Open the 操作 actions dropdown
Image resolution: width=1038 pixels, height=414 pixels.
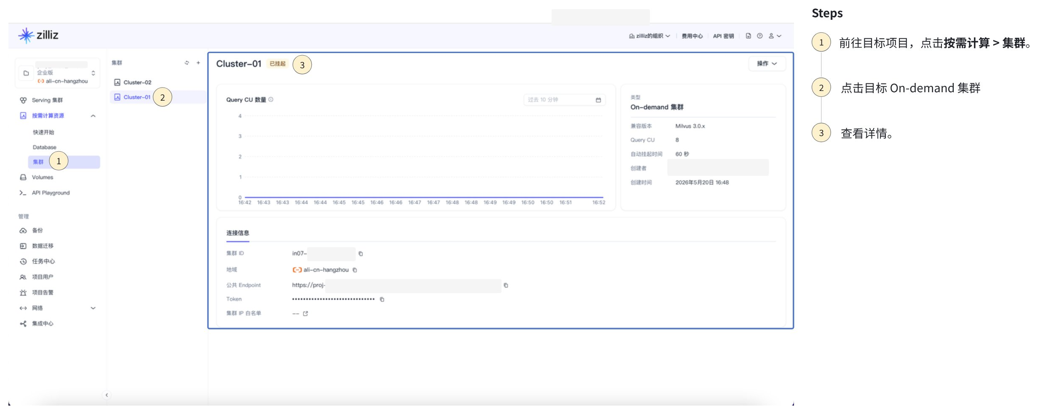coord(767,64)
